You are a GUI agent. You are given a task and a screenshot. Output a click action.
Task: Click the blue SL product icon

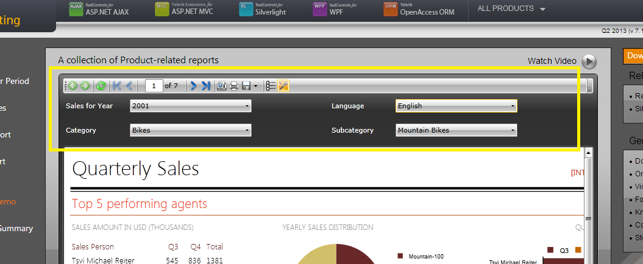click(246, 9)
